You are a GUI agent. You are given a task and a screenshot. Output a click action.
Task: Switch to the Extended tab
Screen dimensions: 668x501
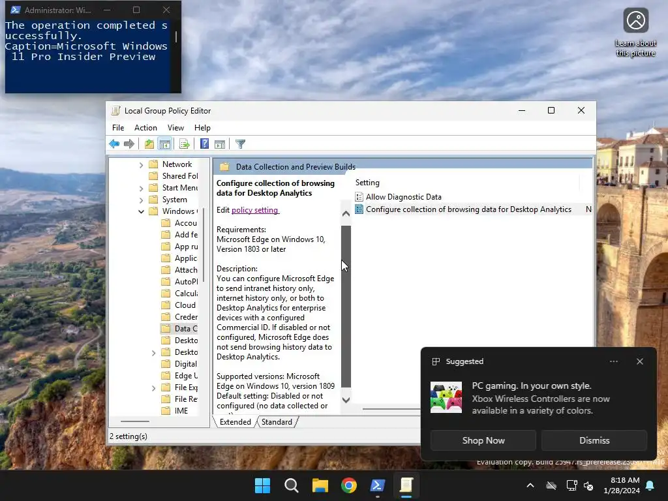(235, 422)
